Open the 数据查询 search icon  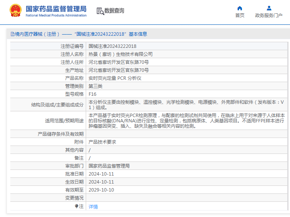pyautogui.click(x=101, y=11)
